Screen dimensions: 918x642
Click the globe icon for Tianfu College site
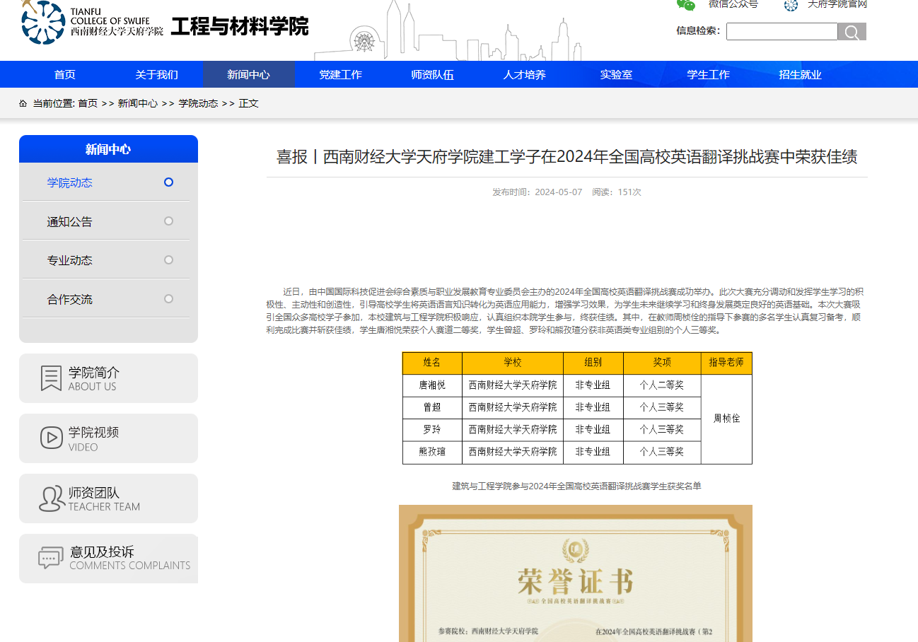(791, 6)
